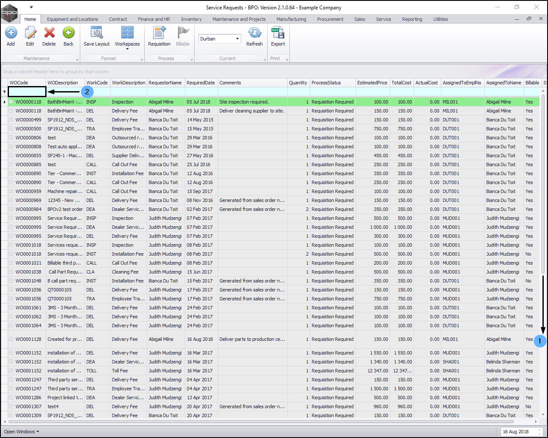The image size is (548, 438).
Task: Open the Manufacturing tab
Action: pyautogui.click(x=291, y=19)
